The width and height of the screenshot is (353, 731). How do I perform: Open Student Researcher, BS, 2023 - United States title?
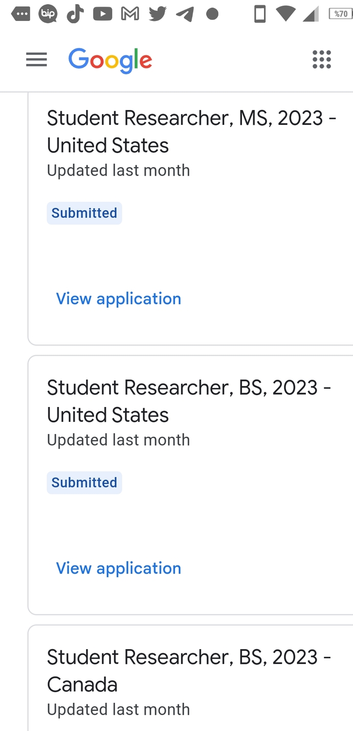tap(189, 401)
